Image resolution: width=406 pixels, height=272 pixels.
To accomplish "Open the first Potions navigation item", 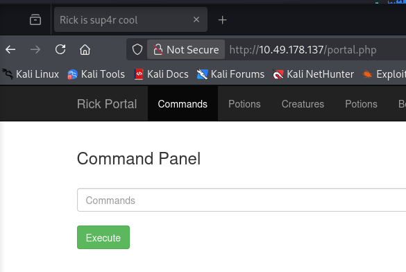I will pos(244,104).
